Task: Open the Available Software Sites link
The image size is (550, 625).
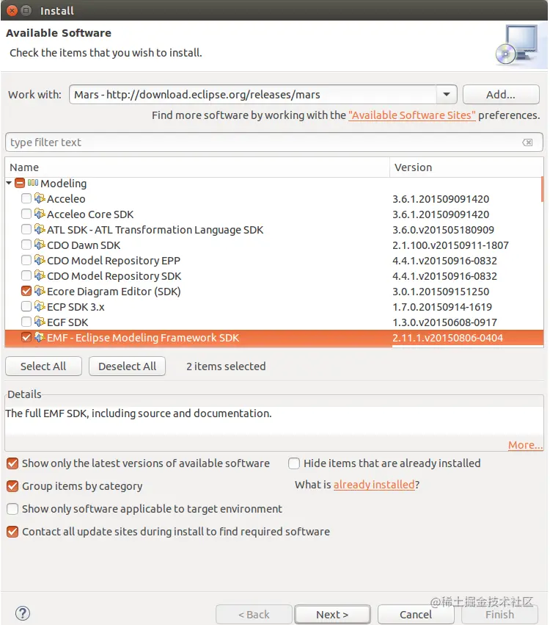Action: coord(412,115)
